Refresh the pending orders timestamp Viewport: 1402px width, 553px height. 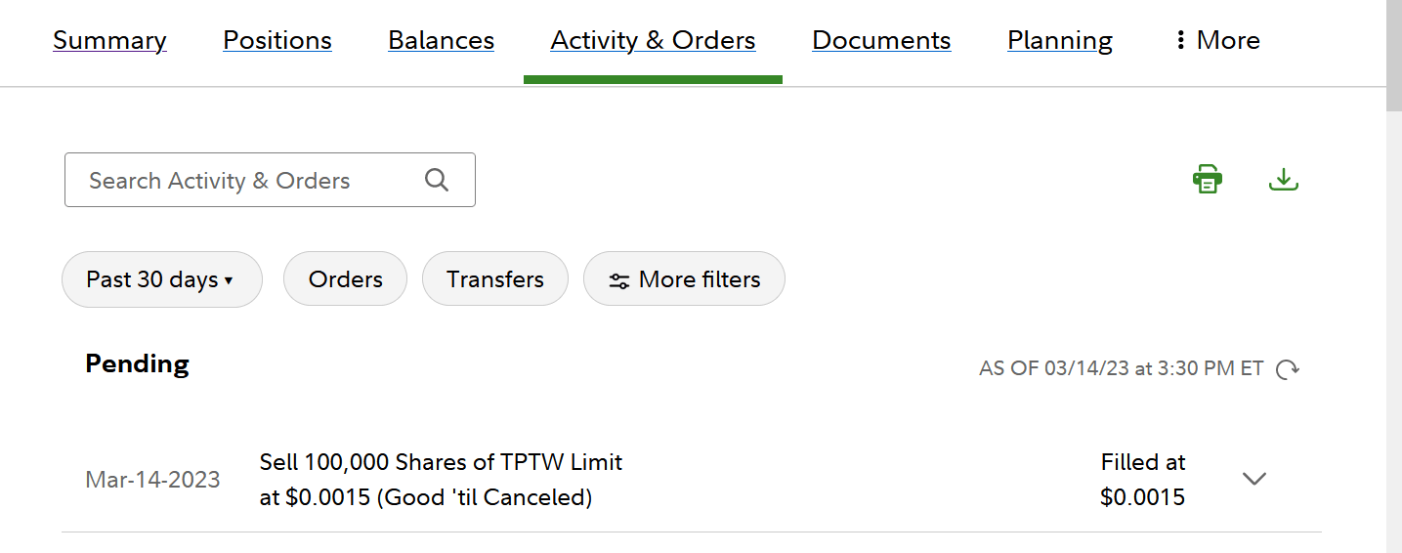[1288, 369]
